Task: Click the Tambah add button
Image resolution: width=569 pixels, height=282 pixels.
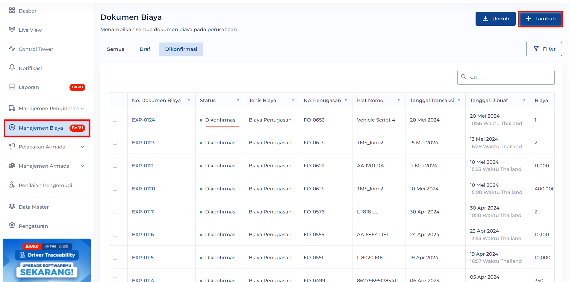Action: pos(540,19)
